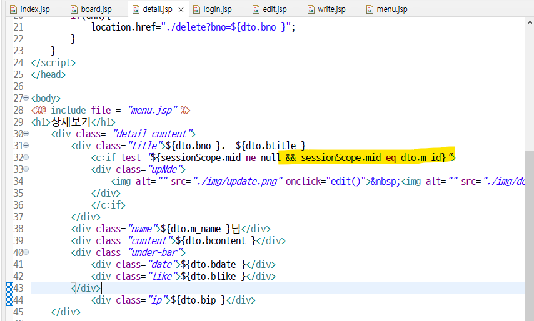
Task: Click line number 45 in the gutter
Action: (x=18, y=312)
